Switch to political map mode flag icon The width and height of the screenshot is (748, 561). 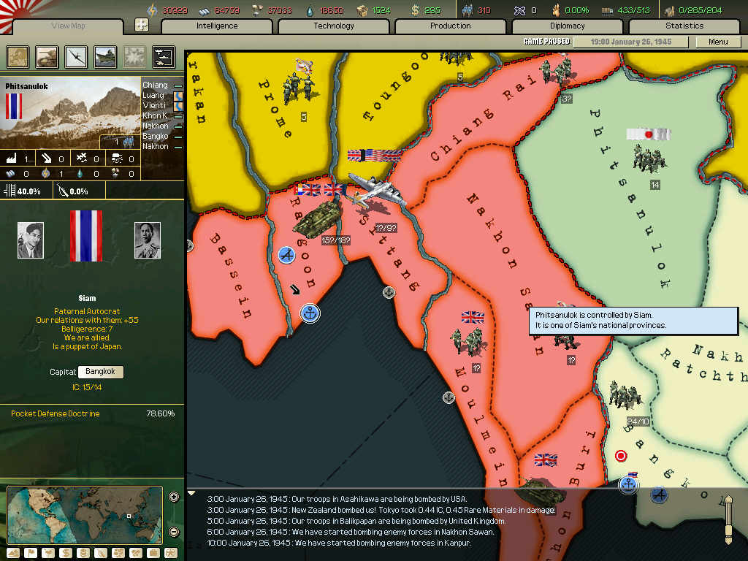coord(31,553)
